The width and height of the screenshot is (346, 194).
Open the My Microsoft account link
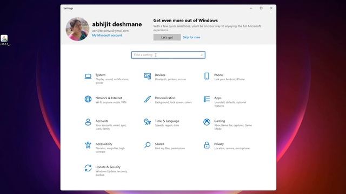107,35
